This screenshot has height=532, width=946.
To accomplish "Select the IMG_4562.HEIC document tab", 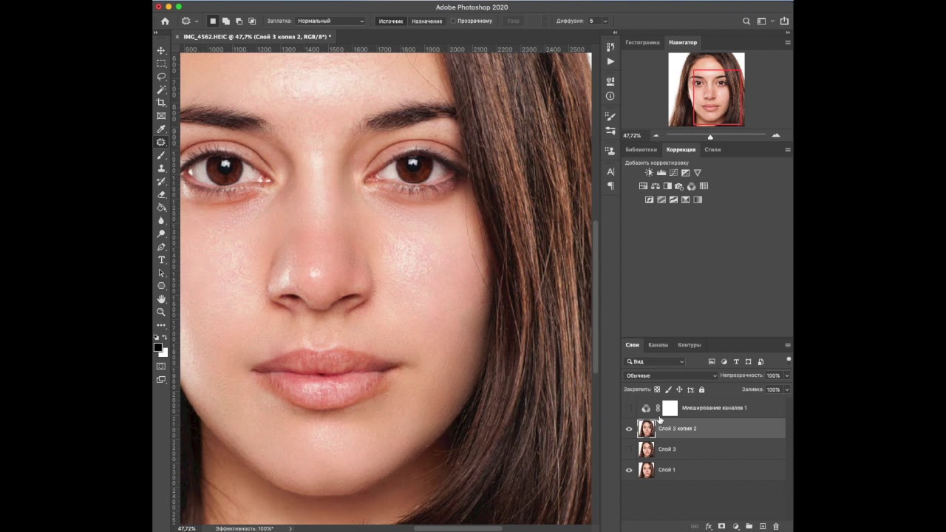I will coord(256,36).
